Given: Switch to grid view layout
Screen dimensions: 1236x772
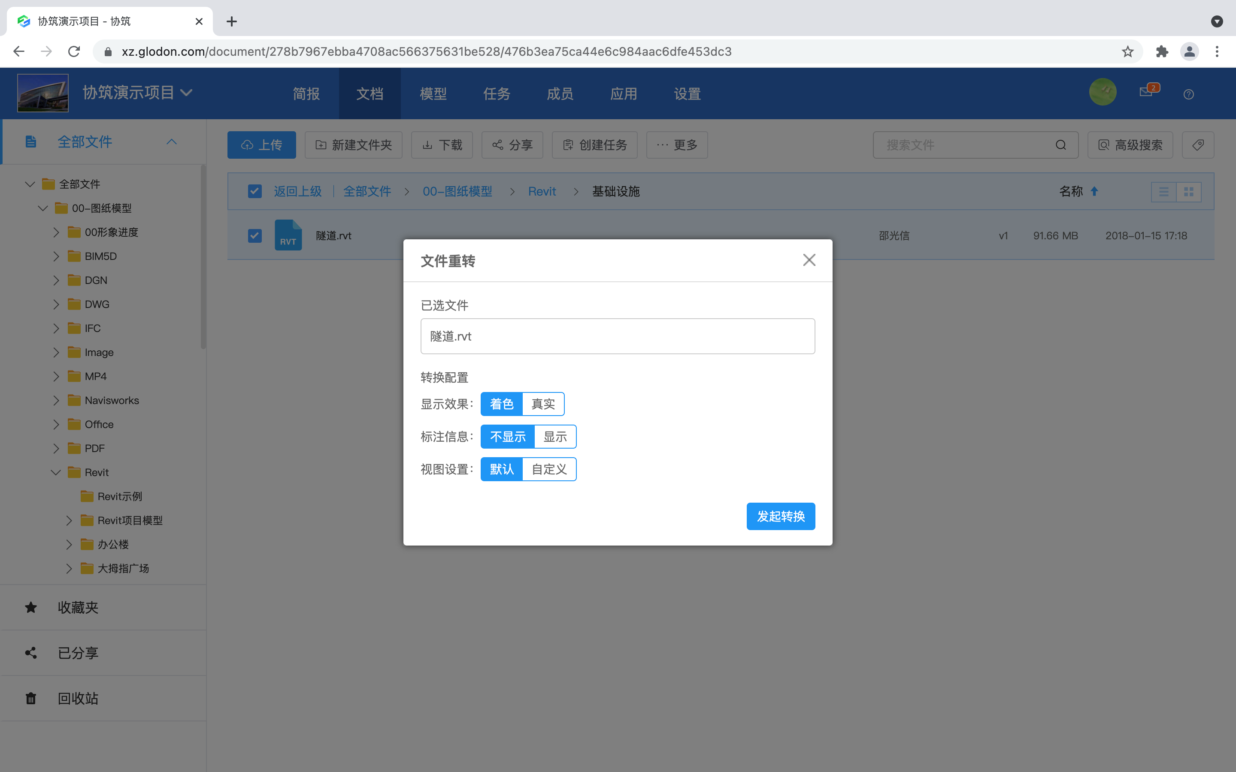Looking at the screenshot, I should coord(1190,191).
